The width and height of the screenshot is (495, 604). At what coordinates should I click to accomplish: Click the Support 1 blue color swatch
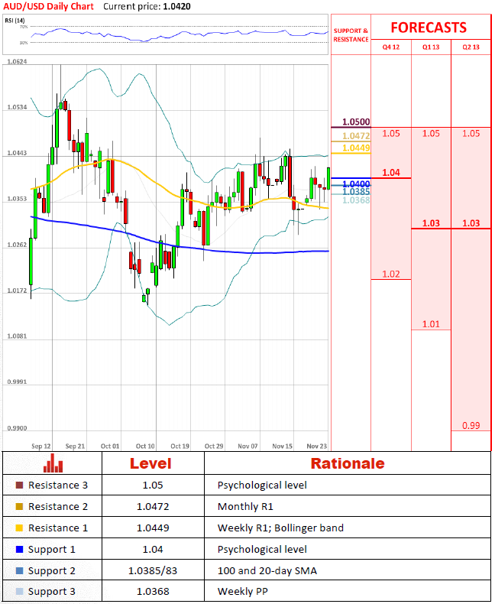coord(19,549)
